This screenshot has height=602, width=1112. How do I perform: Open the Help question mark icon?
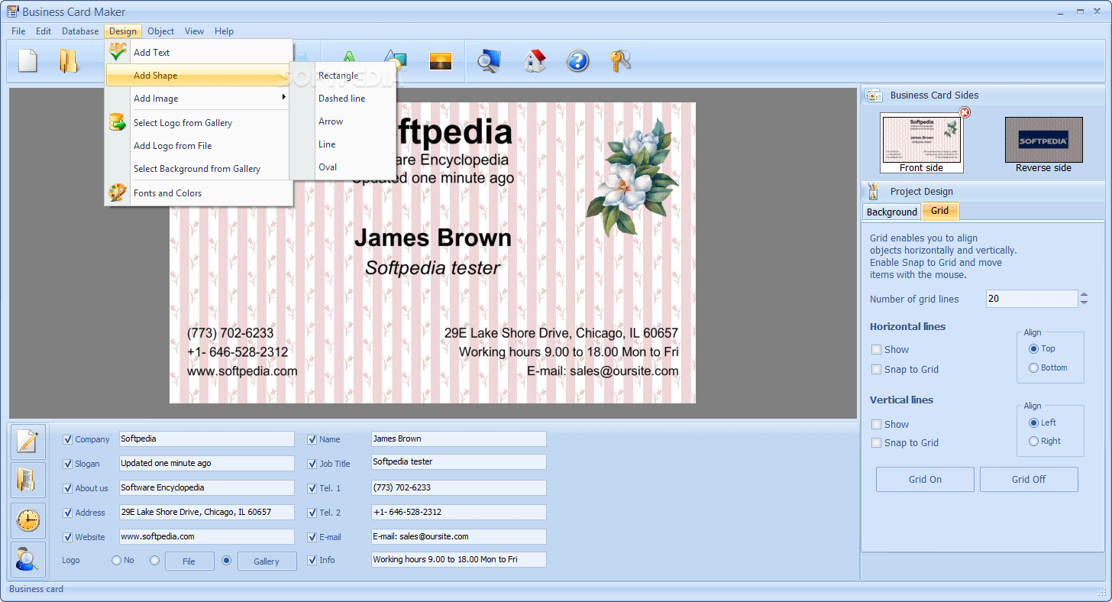578,61
